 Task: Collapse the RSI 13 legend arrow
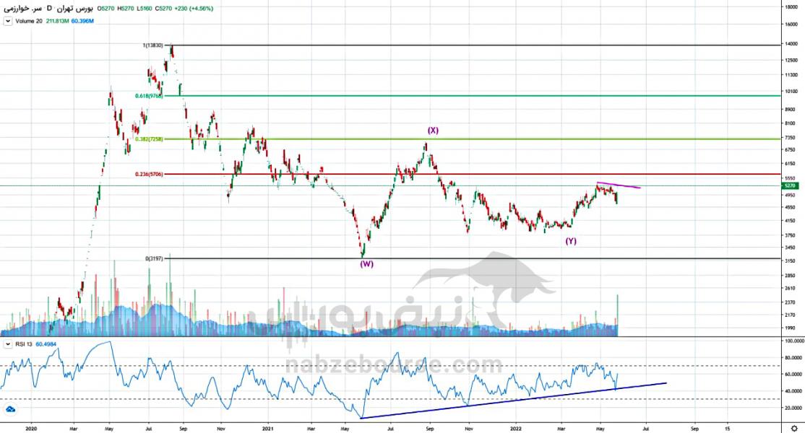pyautogui.click(x=7, y=344)
